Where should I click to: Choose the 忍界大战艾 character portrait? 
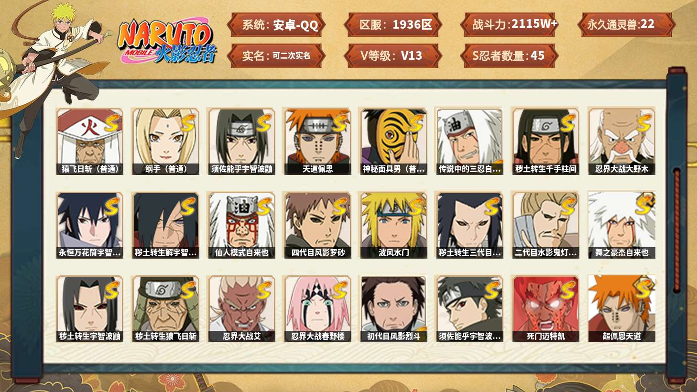pos(241,309)
